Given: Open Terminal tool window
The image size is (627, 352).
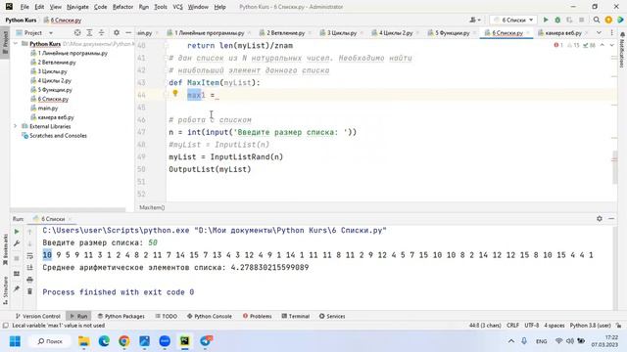Looking at the screenshot, I should [296, 316].
